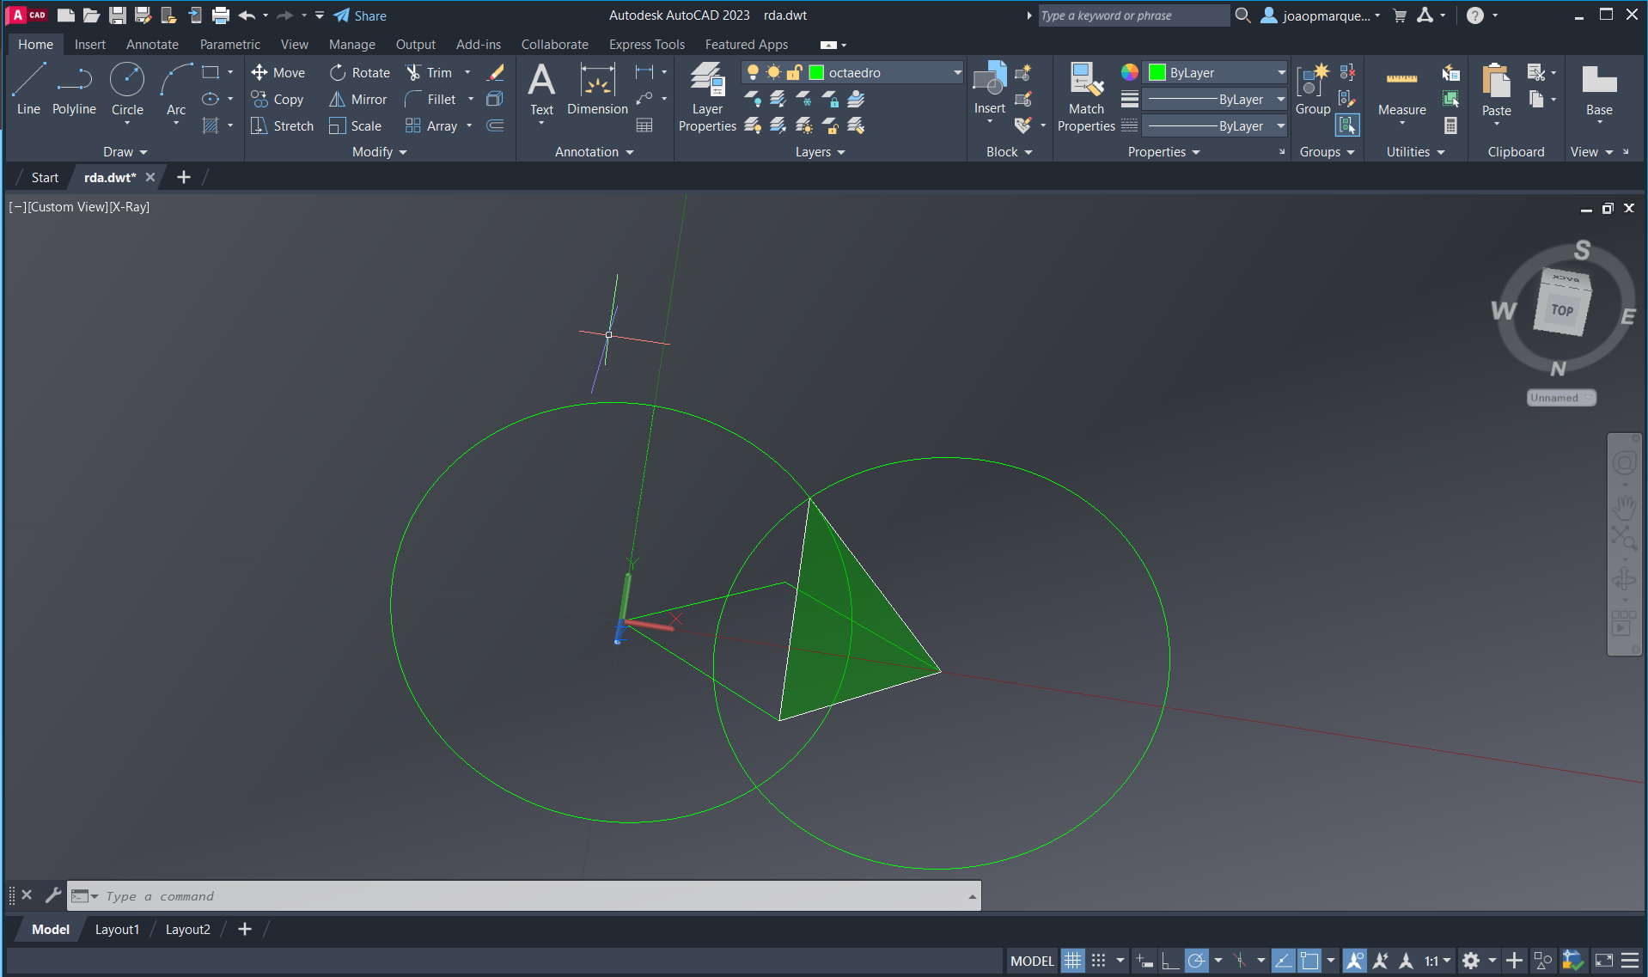Switch to the Layout1 tab
This screenshot has width=1648, height=977.
click(117, 929)
